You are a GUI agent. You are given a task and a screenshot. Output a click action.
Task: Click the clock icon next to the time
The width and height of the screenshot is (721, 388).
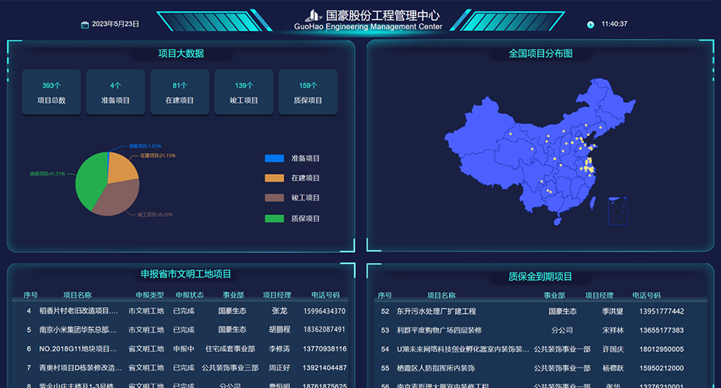[x=590, y=25]
